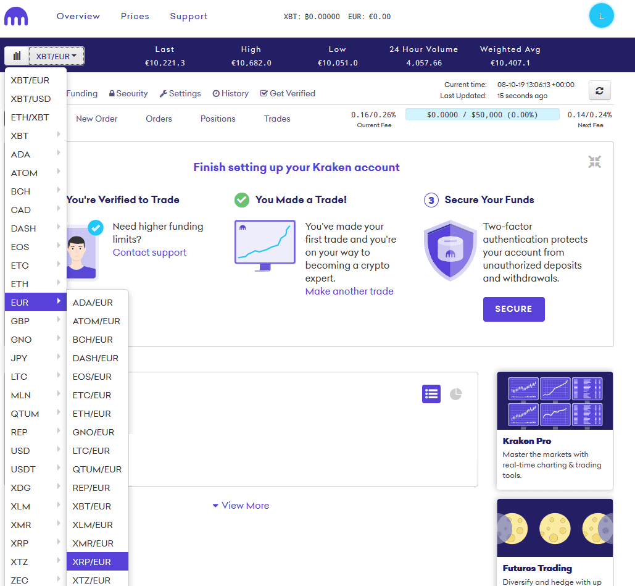635x586 pixels.
Task: Go to the Security tab
Action: coord(128,93)
